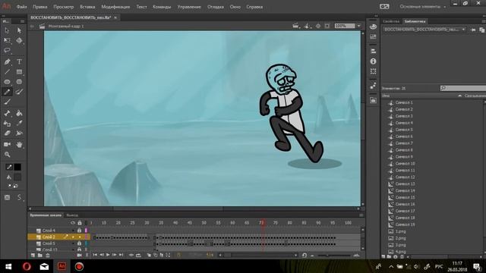This screenshot has width=486, height=273.
Task: Open the Color panel icon
Action: click(x=373, y=27)
